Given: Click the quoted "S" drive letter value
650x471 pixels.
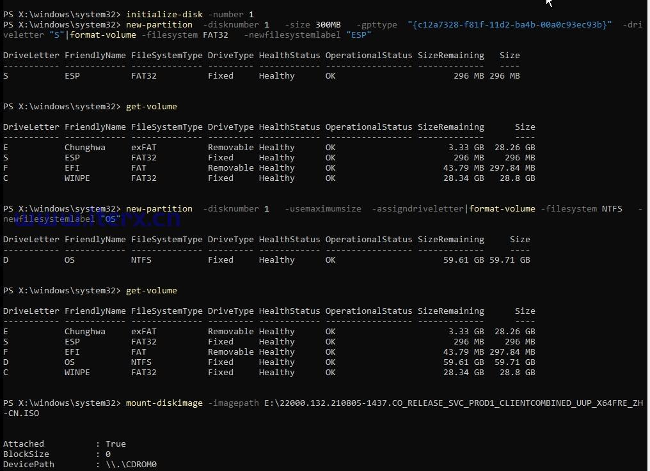Looking at the screenshot, I should (57, 35).
